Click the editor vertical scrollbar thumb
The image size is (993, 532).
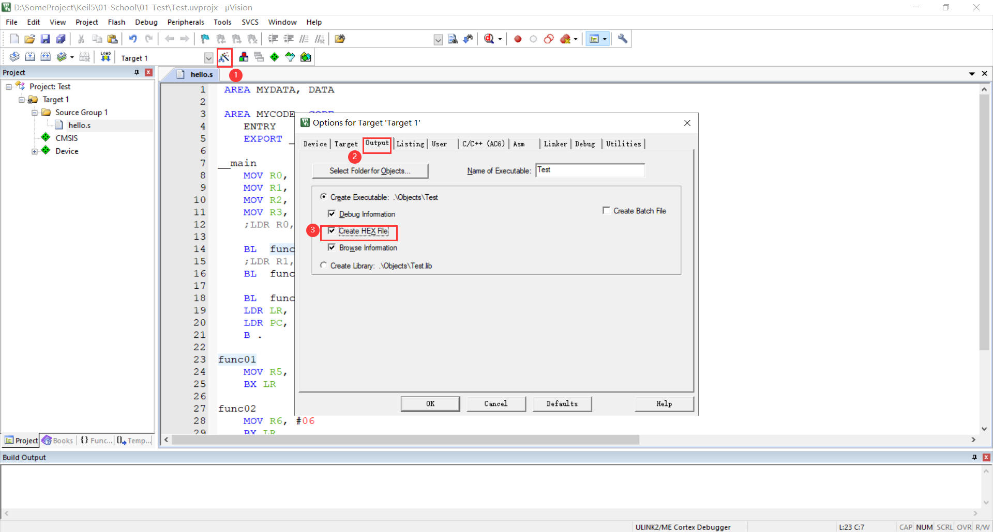[x=984, y=222]
